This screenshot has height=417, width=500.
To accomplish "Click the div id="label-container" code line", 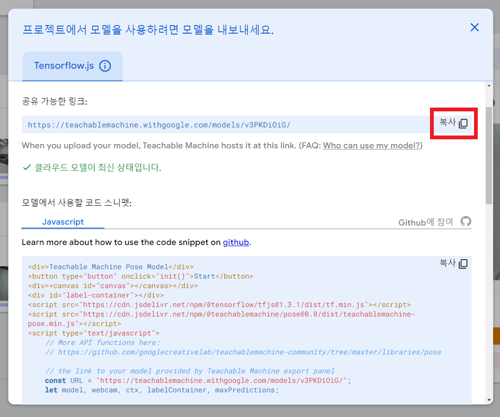I will click(96, 295).
